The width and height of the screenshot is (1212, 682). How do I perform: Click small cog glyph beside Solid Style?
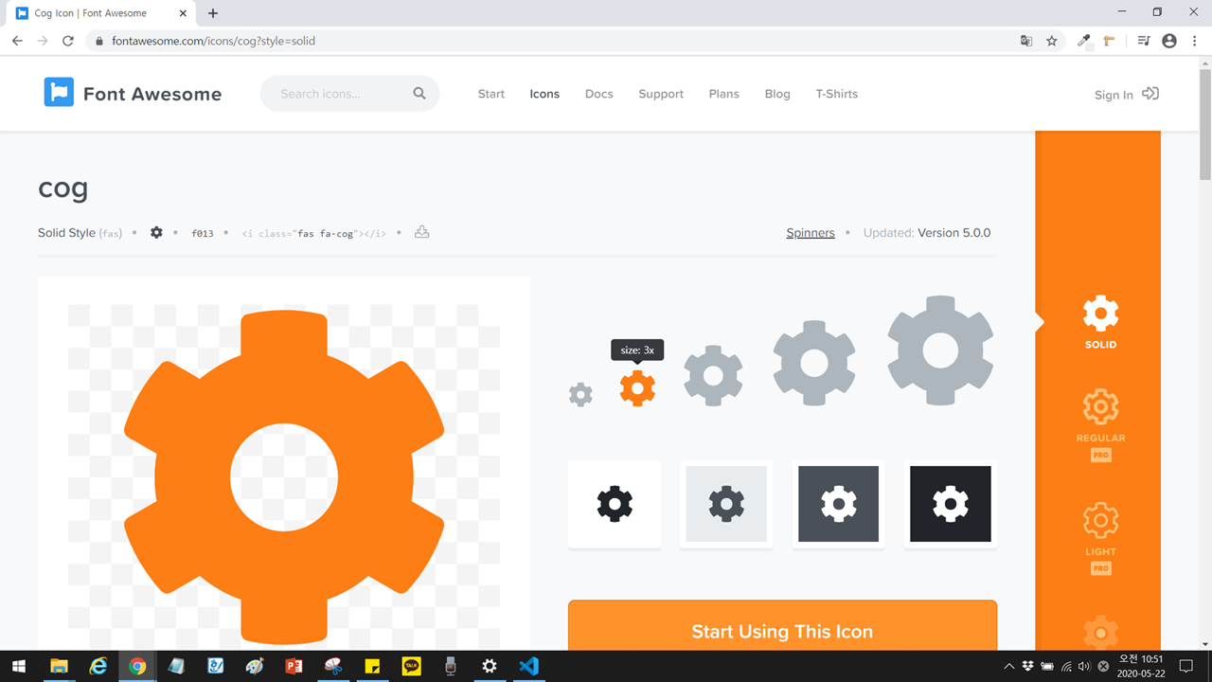point(156,233)
